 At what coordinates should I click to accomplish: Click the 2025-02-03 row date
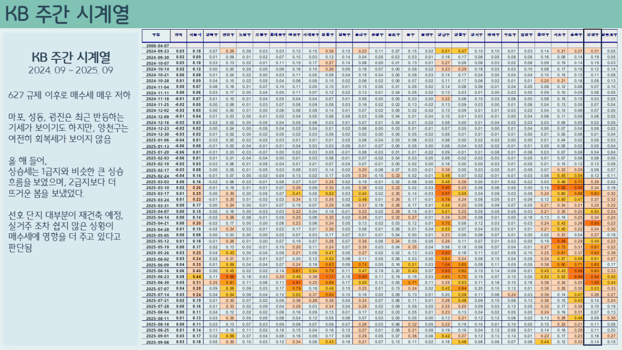[158, 158]
